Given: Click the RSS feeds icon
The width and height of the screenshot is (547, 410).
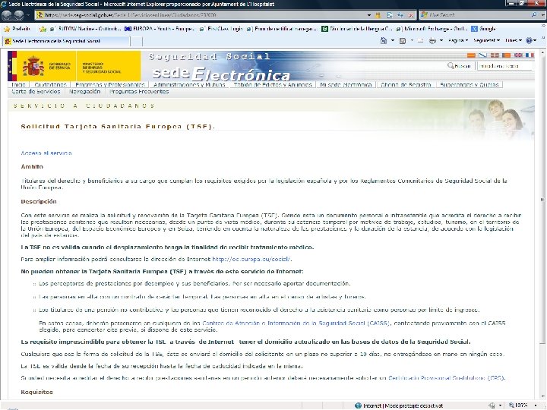Looking at the screenshot, I should (403, 40).
